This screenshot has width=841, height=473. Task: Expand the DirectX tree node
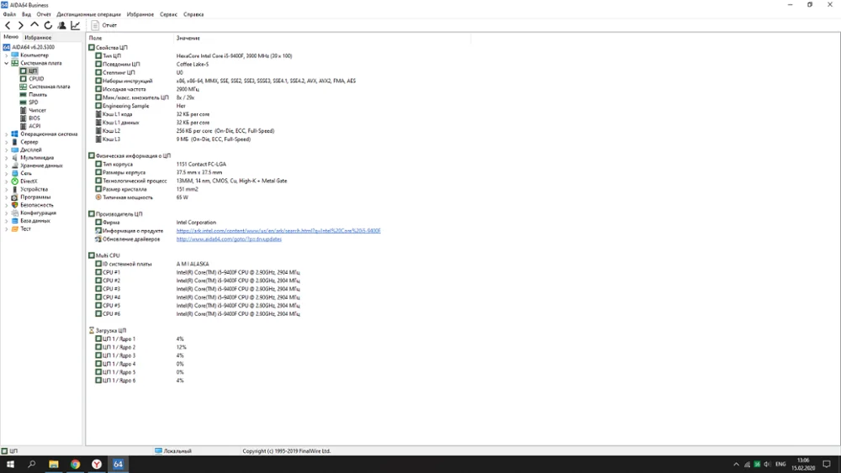click(7, 181)
